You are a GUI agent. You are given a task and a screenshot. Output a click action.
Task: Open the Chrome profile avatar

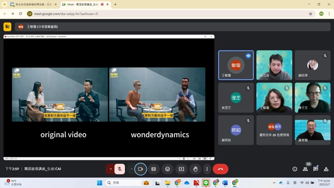[321, 13]
